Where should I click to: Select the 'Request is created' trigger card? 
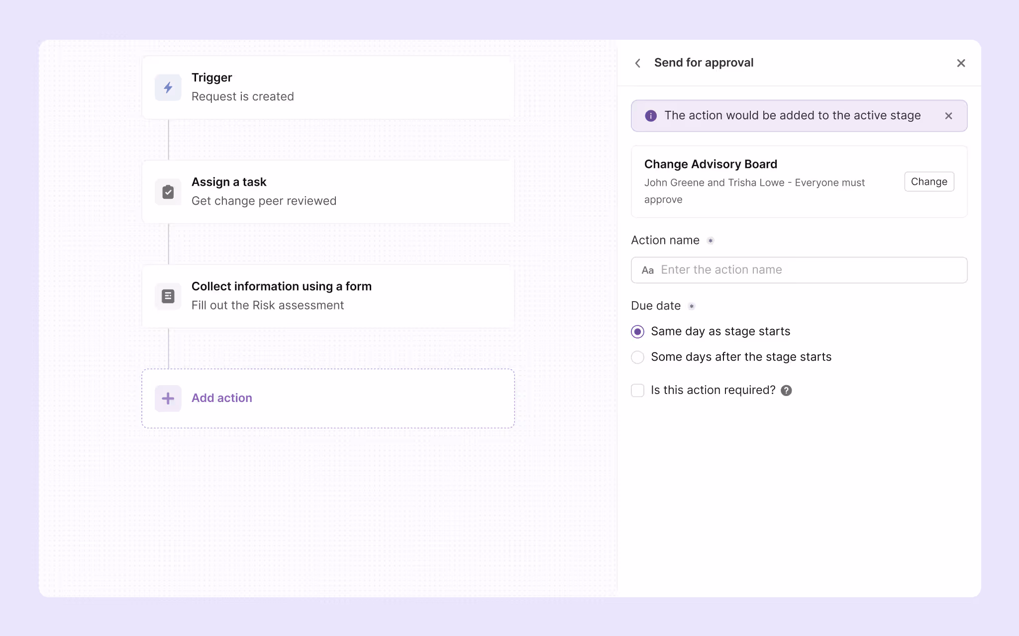pos(327,87)
